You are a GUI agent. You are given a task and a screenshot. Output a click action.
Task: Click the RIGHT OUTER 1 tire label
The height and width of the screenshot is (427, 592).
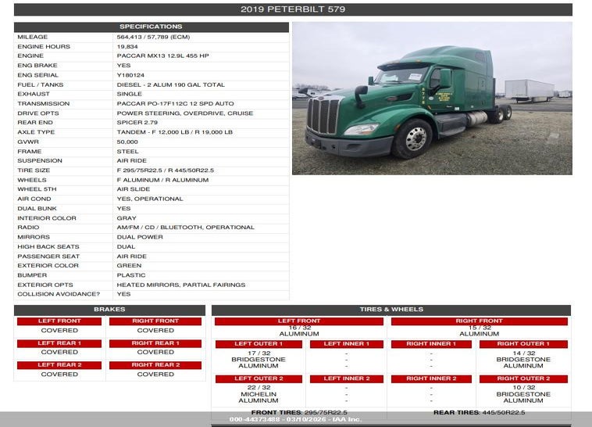(523, 344)
